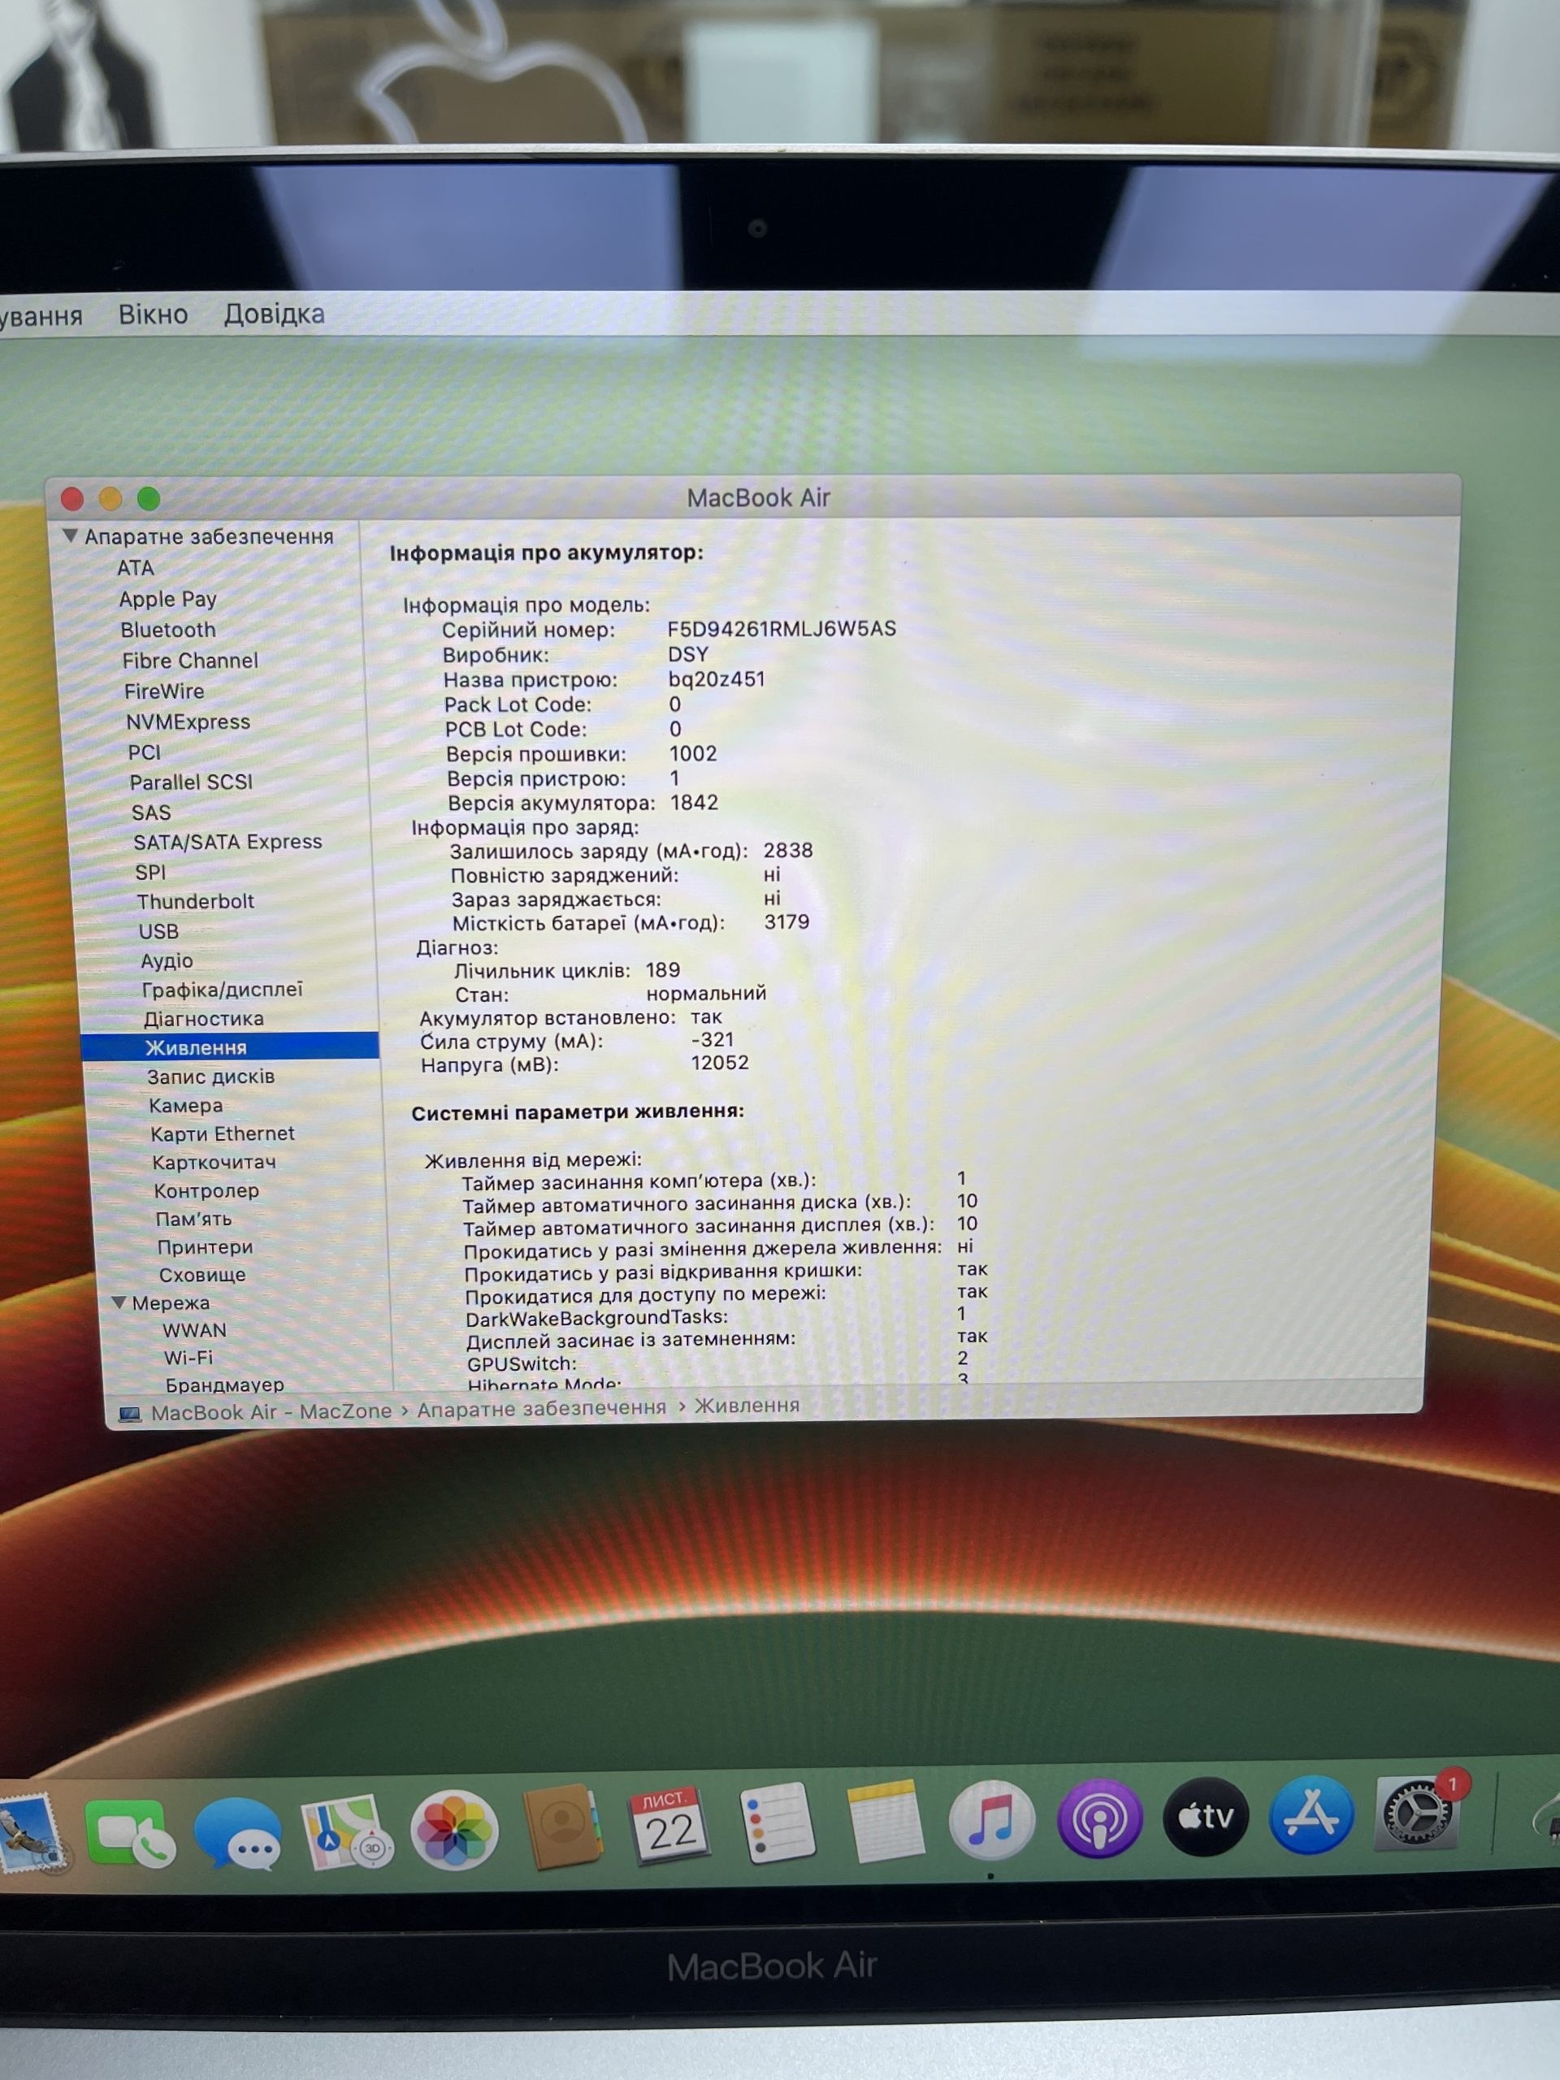This screenshot has height=2080, width=1560.
Task: Select Запис дисків in the sidebar
Action: (210, 1077)
